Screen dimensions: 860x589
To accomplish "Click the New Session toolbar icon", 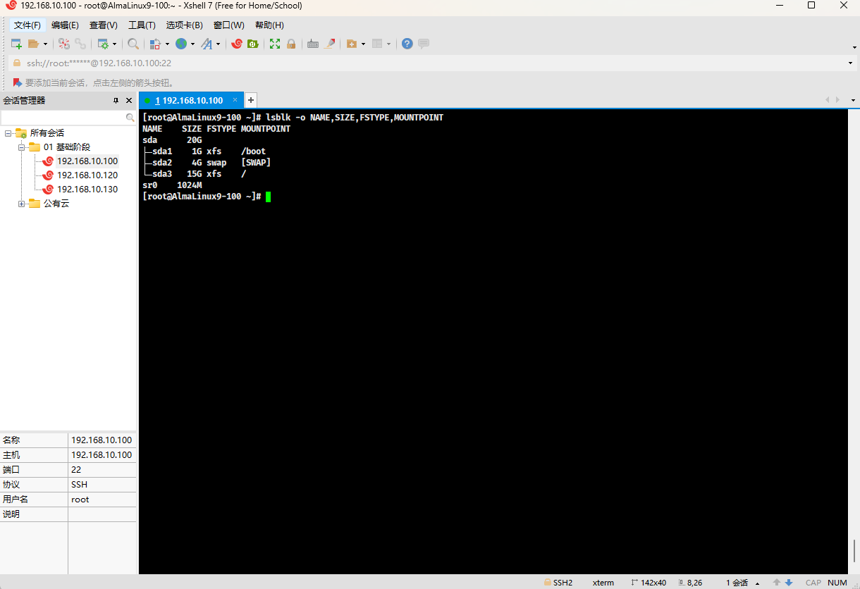I will coord(16,44).
